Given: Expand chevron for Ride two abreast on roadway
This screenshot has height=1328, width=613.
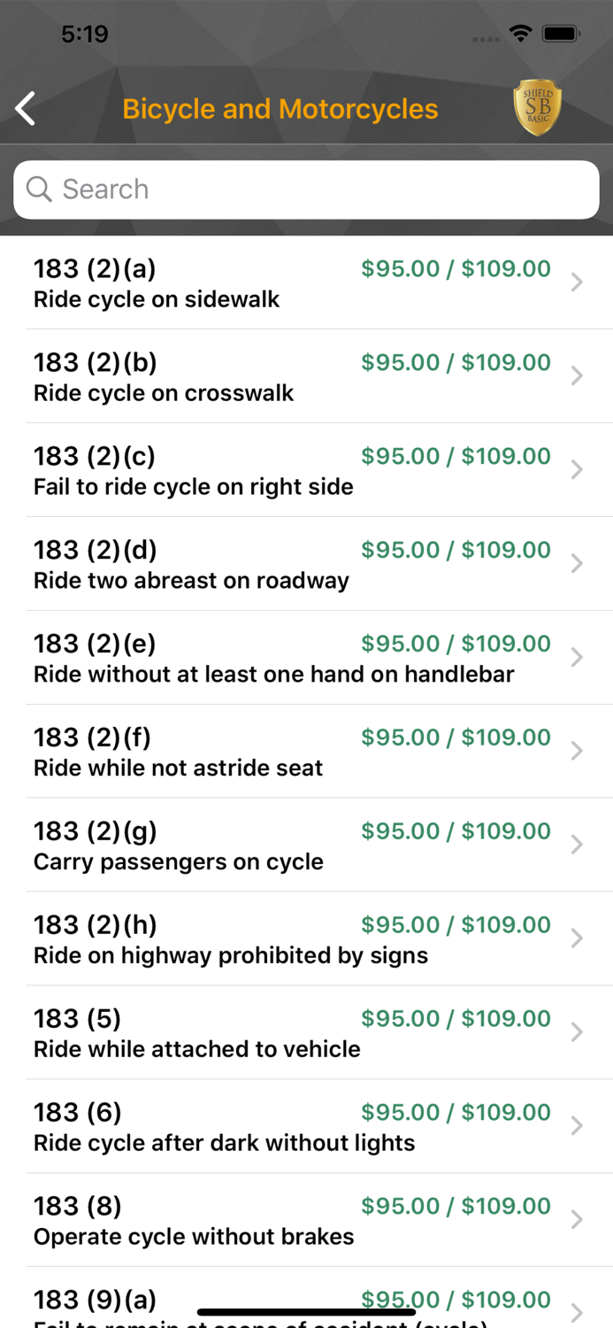Looking at the screenshot, I should (x=577, y=564).
